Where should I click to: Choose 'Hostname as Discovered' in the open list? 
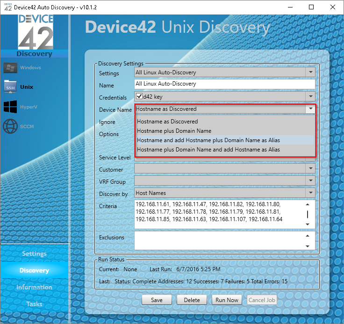(x=225, y=122)
